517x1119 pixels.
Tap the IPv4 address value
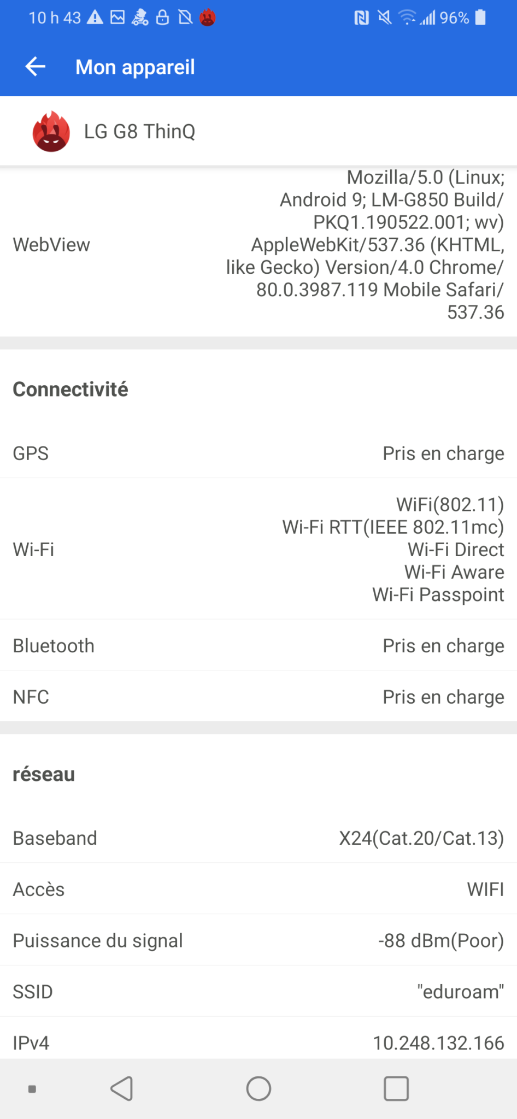tap(438, 1043)
